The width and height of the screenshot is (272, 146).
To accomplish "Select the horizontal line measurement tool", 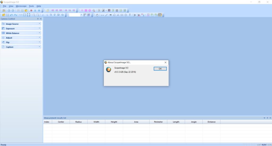I will click(x=102, y=15).
